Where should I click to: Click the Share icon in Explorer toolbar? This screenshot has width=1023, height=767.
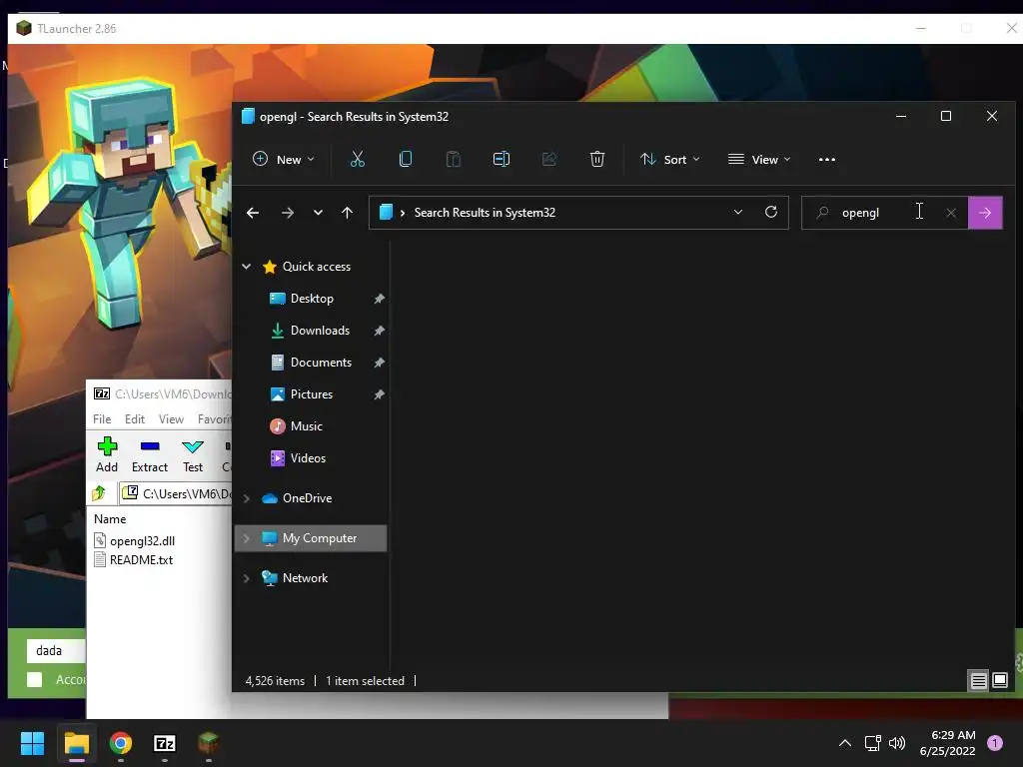[x=549, y=159]
